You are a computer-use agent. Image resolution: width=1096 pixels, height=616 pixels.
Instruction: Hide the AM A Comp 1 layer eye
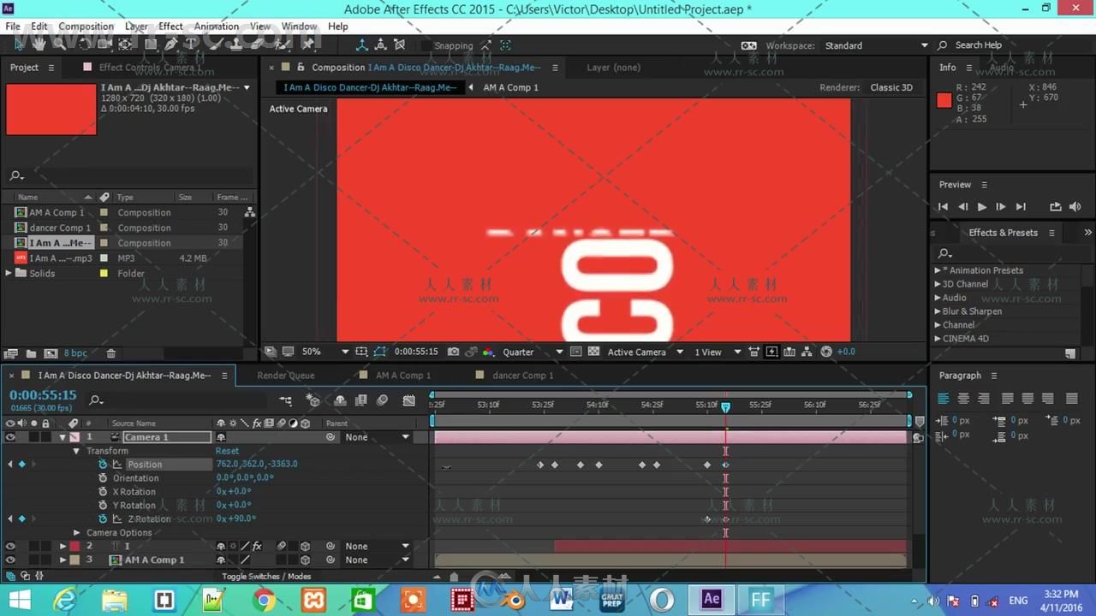[10, 560]
